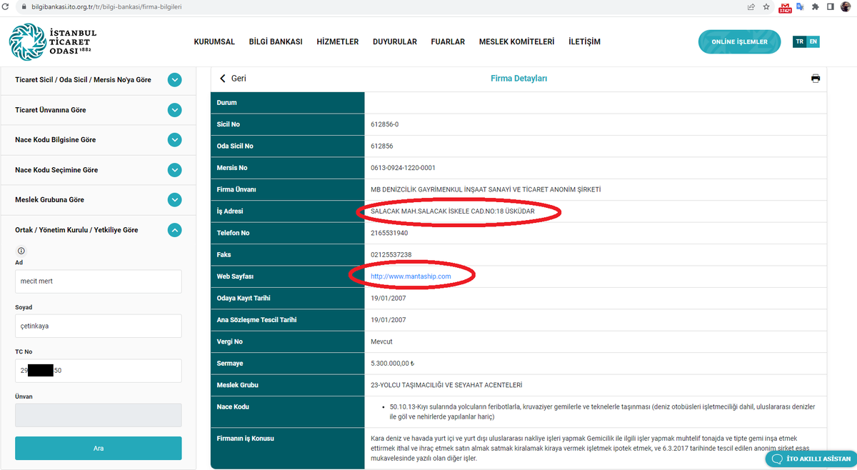Open the Chrome profile avatar

click(x=846, y=6)
